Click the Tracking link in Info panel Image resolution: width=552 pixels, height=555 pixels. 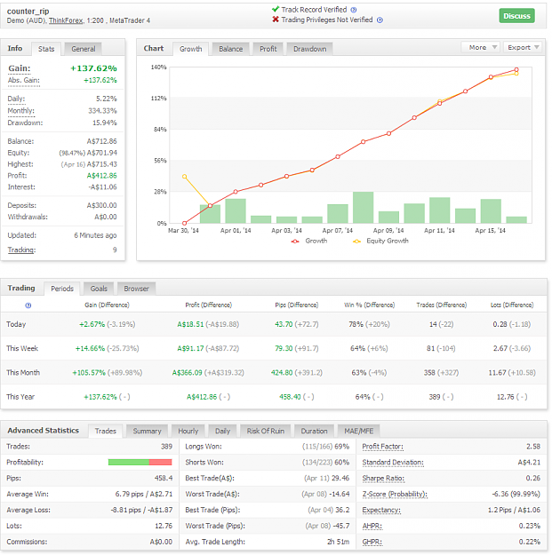pos(21,250)
